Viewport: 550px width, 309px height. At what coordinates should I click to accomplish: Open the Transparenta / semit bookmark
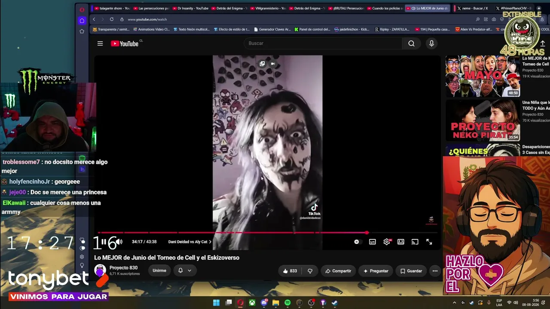click(111, 30)
